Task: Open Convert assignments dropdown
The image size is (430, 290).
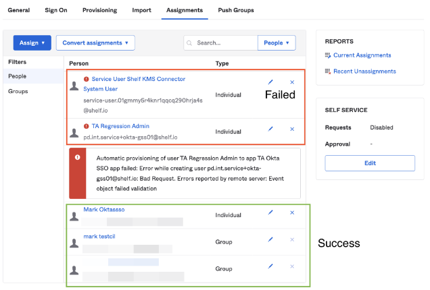Action: (x=95, y=42)
